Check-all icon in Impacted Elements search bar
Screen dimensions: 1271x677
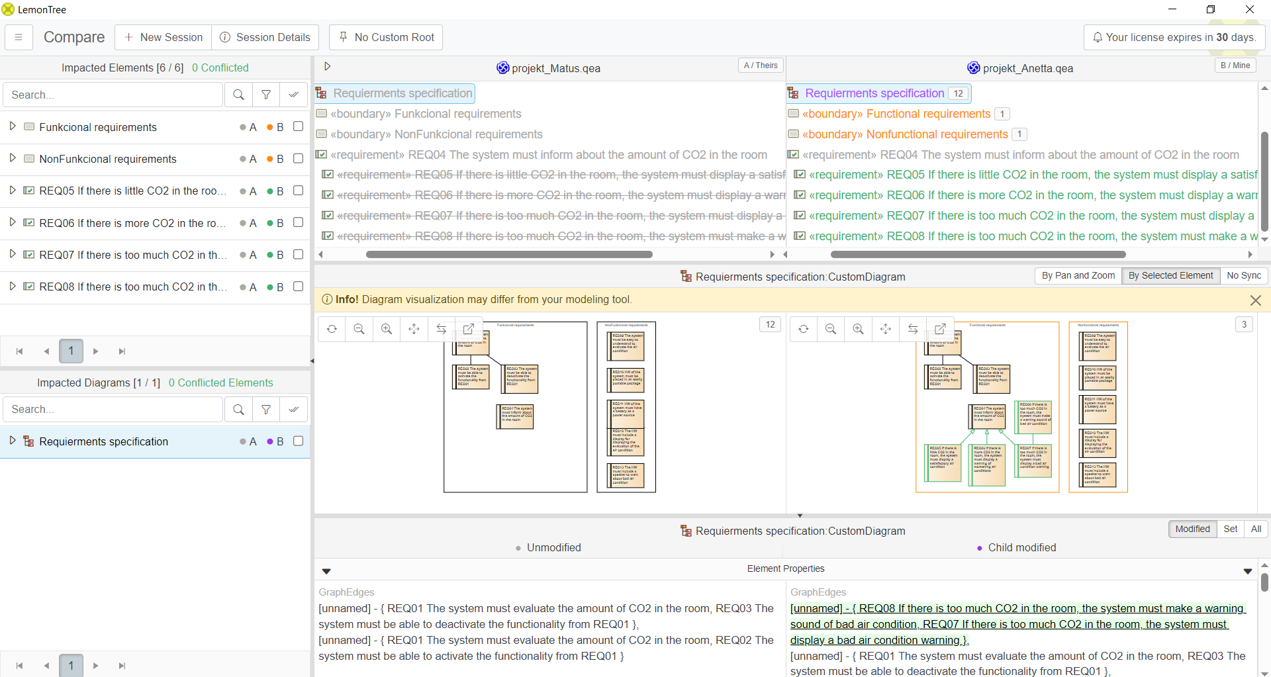293,95
